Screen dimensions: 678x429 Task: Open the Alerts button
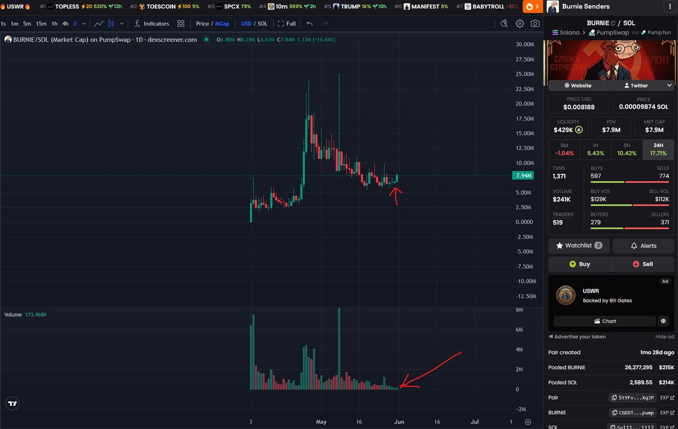point(644,246)
